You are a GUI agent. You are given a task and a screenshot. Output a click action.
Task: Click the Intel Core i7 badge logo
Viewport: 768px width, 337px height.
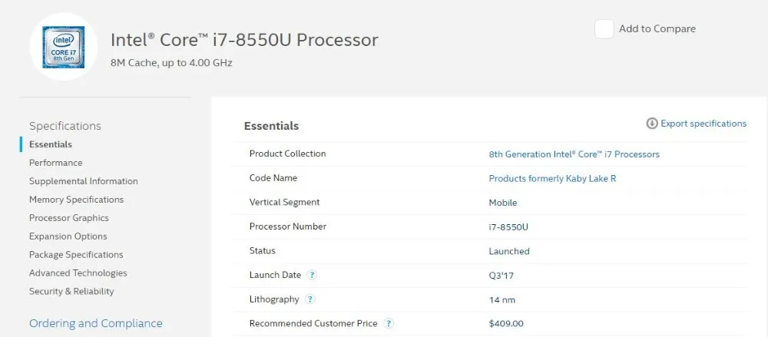(x=63, y=46)
